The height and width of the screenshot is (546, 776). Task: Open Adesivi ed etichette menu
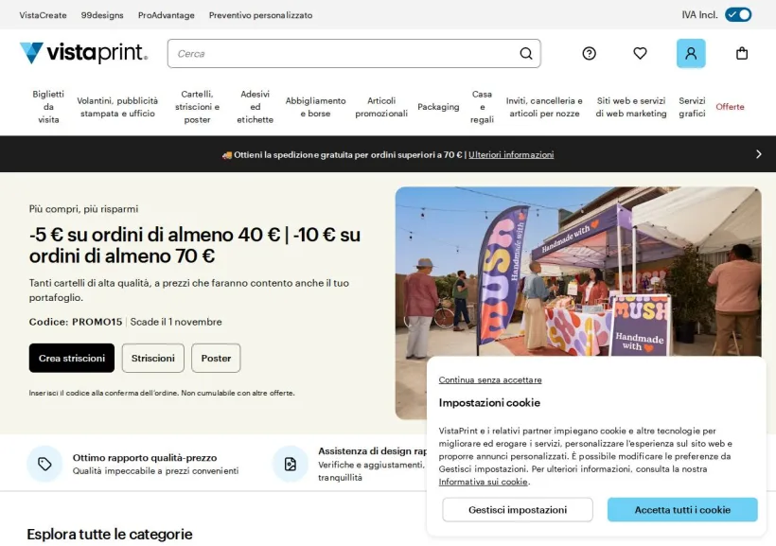coord(255,107)
